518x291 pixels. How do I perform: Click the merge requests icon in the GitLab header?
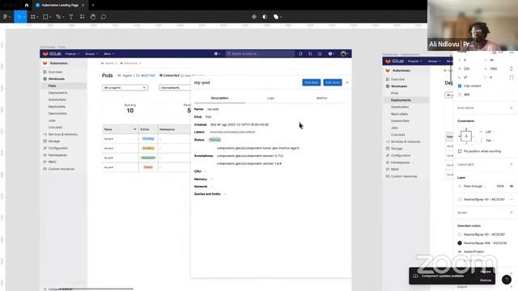pyautogui.click(x=310, y=54)
